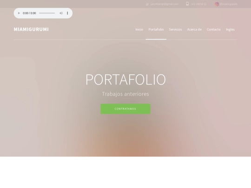251x188 pixels.
Task: Click the audio time display 0:00 / 0:00
Action: (29, 13)
